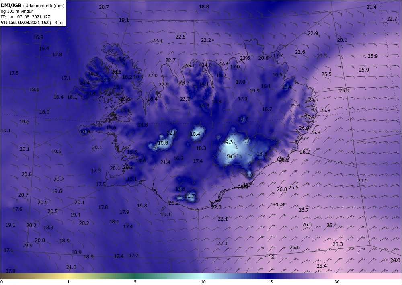Click the map value 22.6

click(x=300, y=52)
